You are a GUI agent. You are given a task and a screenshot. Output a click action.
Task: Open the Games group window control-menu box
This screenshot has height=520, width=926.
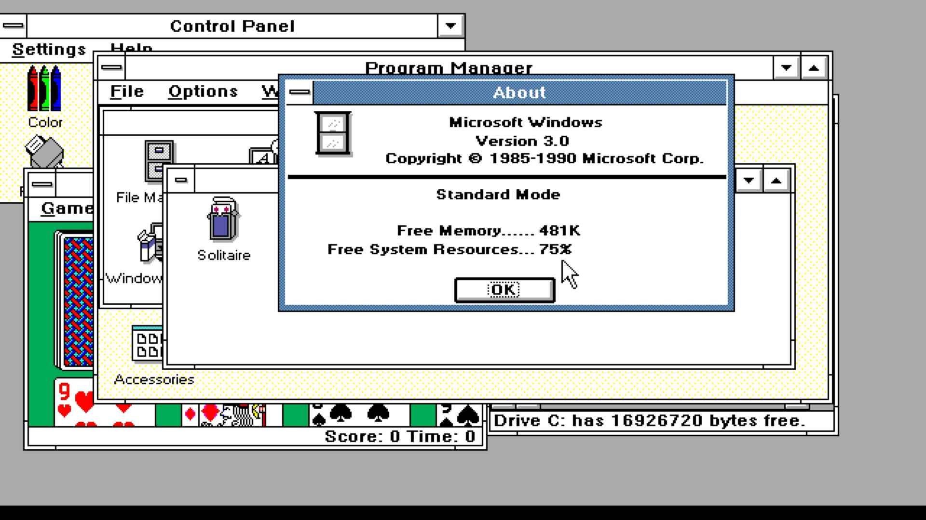(181, 180)
